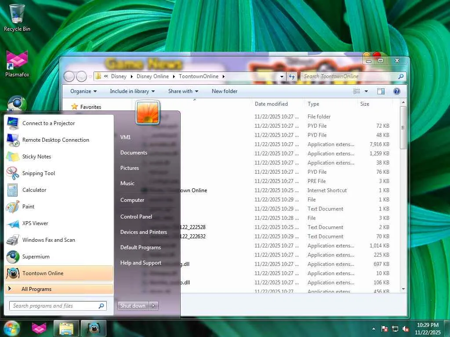Open the Share with dropdown

pyautogui.click(x=183, y=91)
